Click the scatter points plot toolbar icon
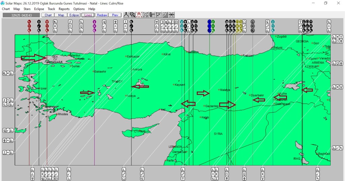The width and height of the screenshot is (345, 181). pos(158,15)
